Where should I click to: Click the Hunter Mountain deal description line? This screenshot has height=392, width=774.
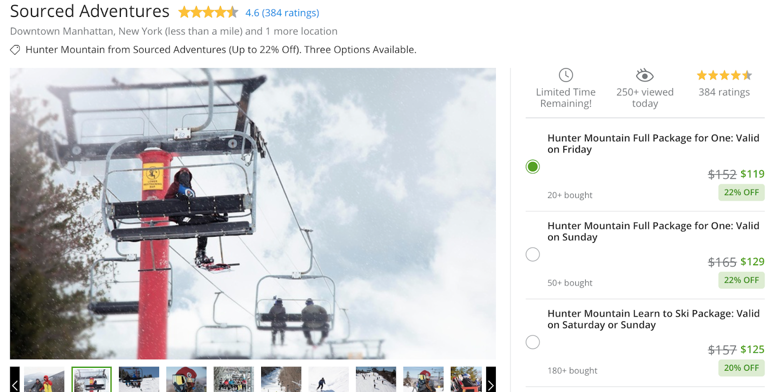point(221,50)
